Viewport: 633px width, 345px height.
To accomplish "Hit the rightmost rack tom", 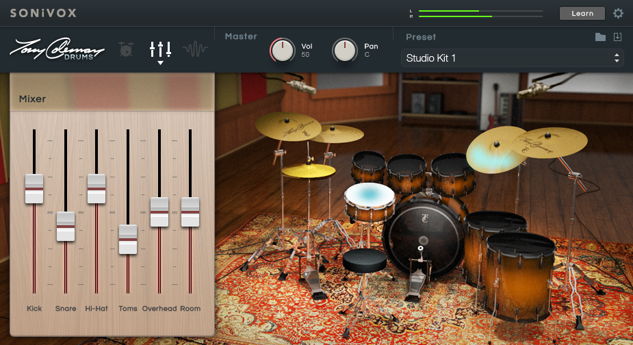I will (x=452, y=173).
